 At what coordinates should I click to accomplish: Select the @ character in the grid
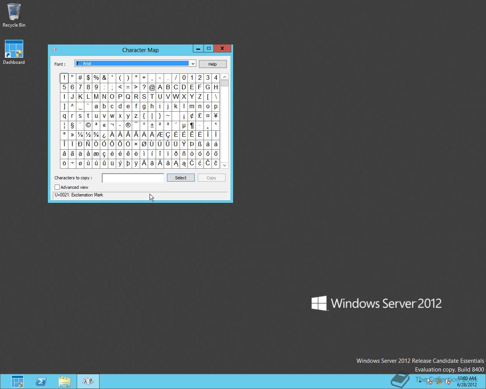(152, 87)
